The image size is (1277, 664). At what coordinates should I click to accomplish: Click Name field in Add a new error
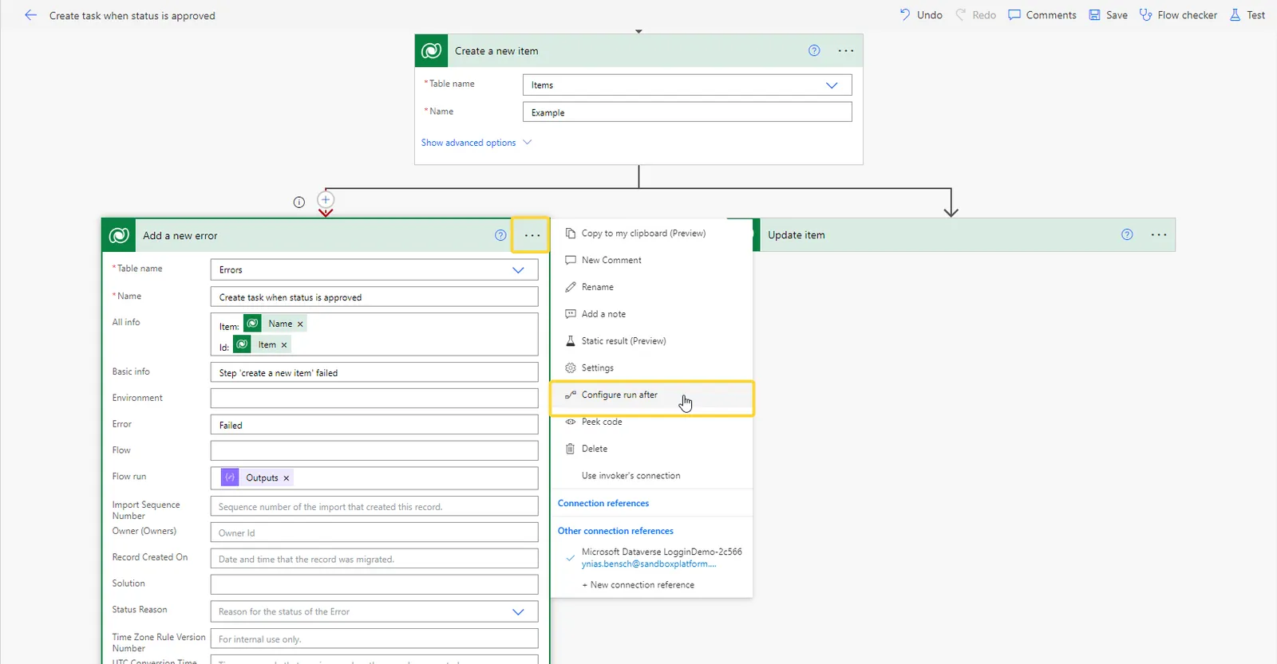(x=374, y=297)
